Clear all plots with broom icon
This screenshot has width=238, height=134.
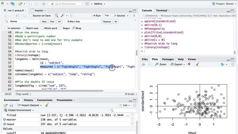point(197,64)
